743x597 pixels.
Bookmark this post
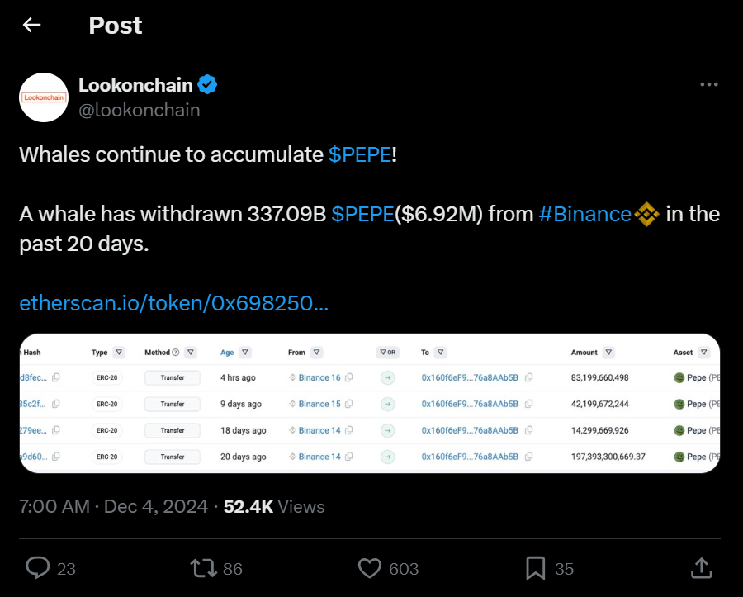[x=535, y=567]
